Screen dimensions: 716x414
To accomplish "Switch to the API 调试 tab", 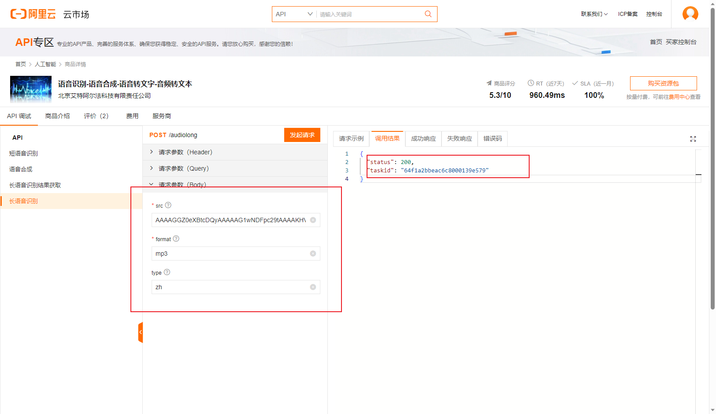I will pos(19,116).
